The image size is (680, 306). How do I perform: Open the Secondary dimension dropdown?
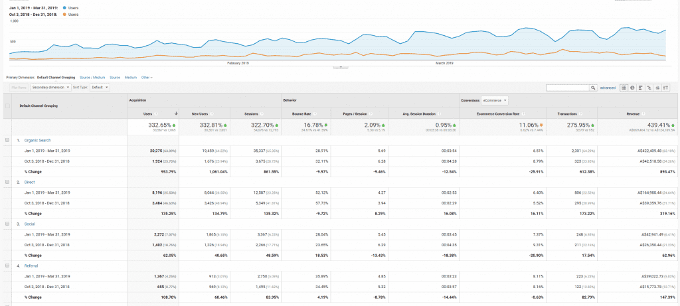click(x=50, y=88)
